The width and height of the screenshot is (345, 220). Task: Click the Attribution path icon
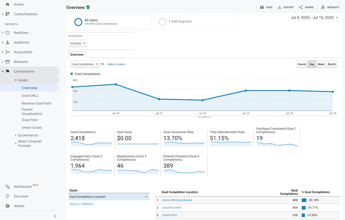point(8,187)
